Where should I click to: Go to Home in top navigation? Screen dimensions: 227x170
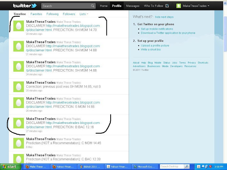click(104, 6)
